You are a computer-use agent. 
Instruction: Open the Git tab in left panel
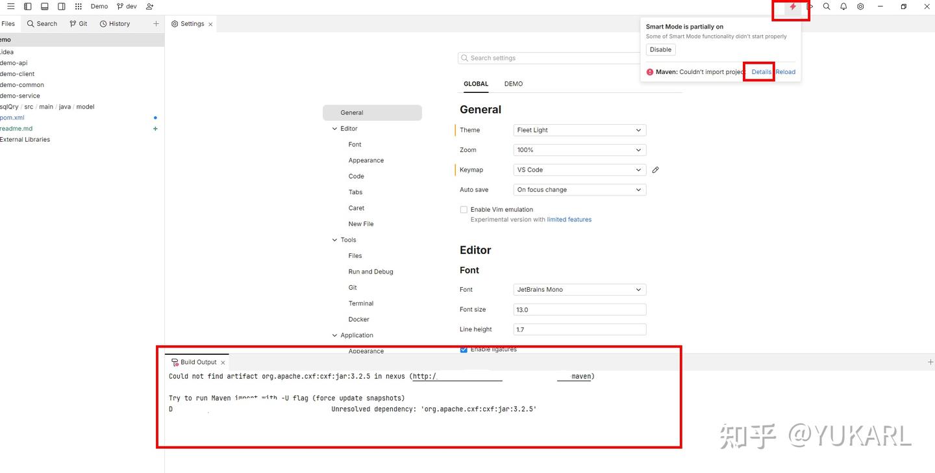point(79,23)
